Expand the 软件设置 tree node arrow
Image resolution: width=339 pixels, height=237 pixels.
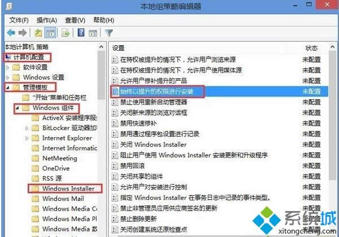tap(7, 68)
